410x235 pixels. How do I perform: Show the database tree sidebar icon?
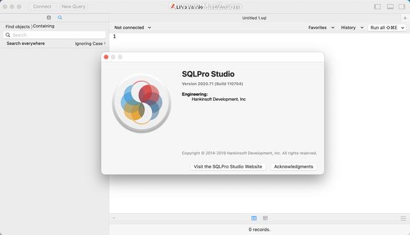(x=49, y=17)
